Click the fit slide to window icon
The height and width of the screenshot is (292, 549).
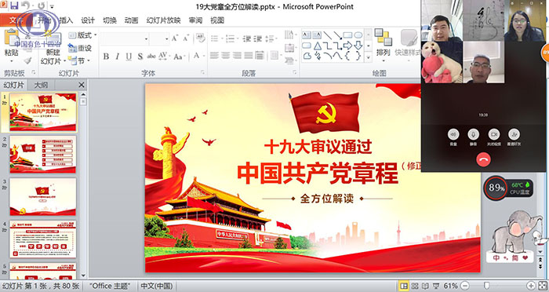(542, 286)
